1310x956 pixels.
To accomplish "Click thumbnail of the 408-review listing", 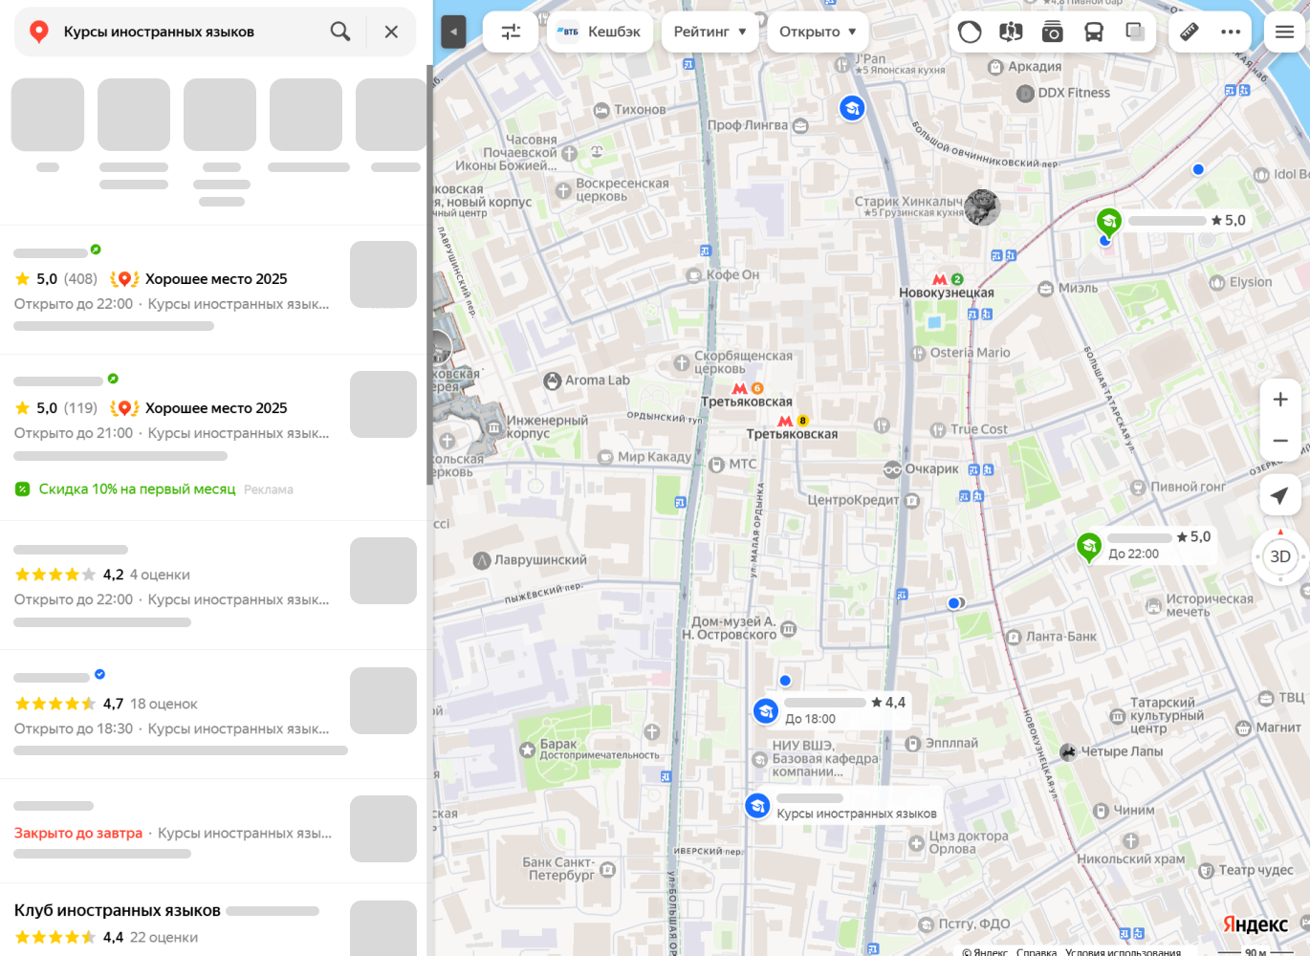I will (x=383, y=274).
